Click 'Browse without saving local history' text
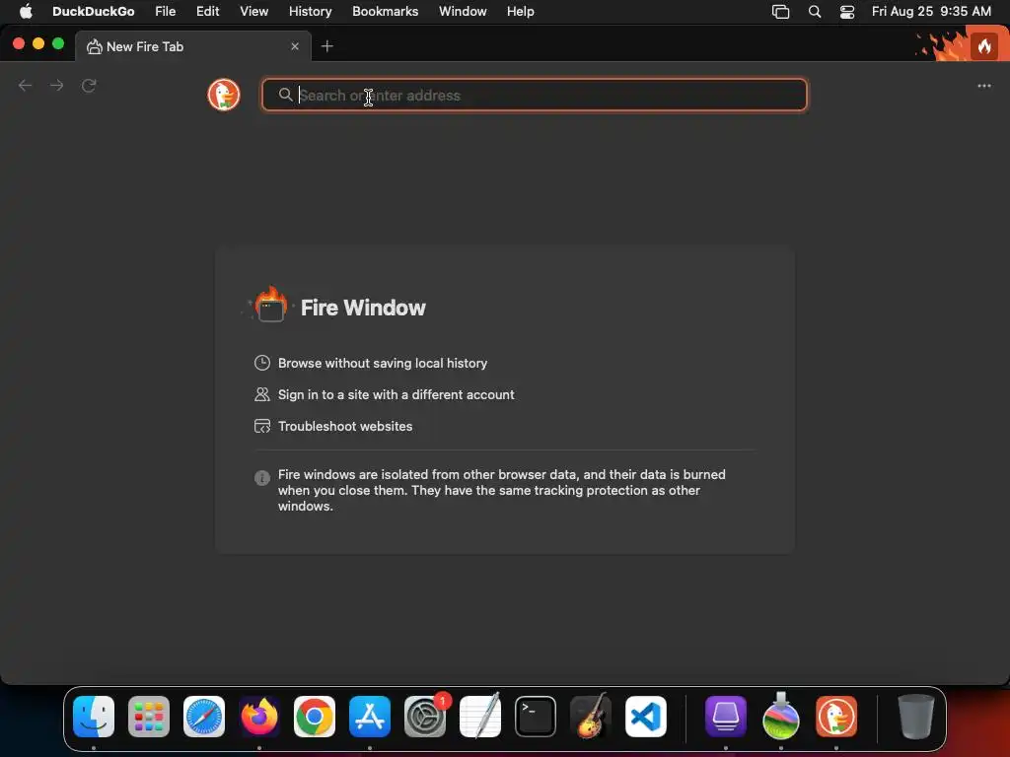 [x=383, y=363]
